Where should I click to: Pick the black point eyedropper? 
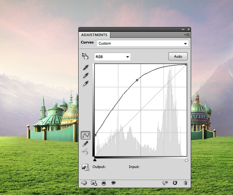coord(85,68)
